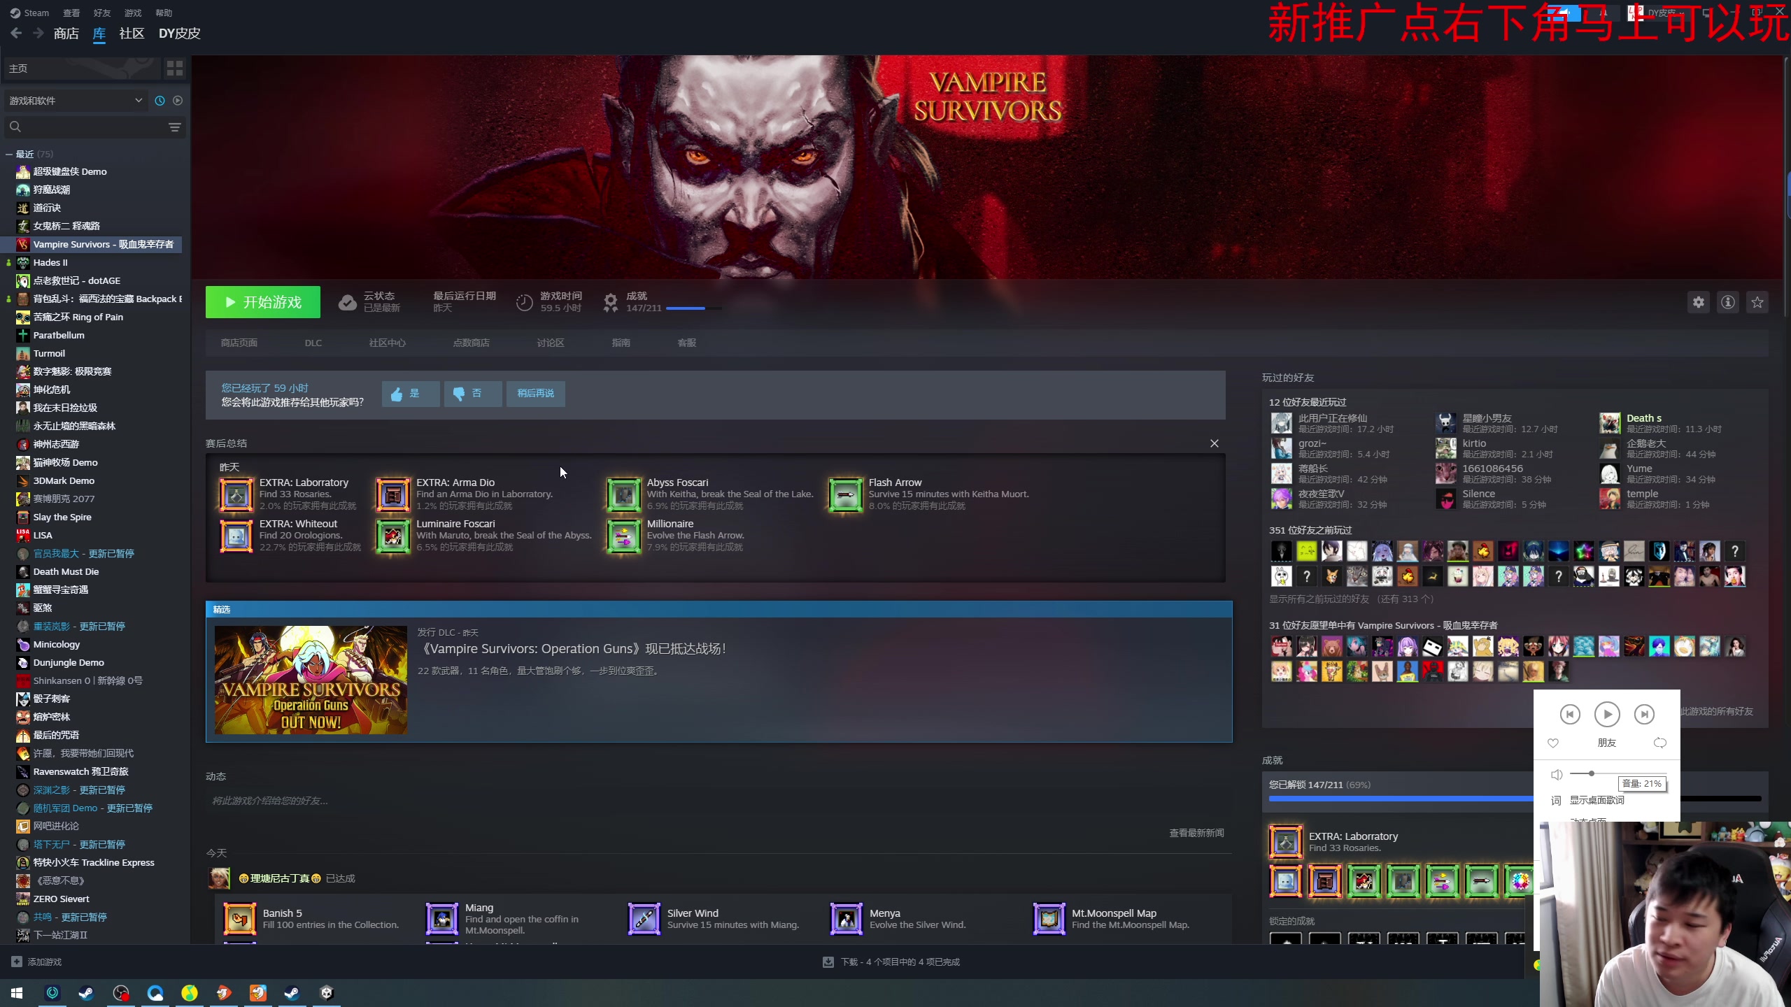Screen dimensions: 1791x1007
Task: Like current song heart icon
Action: point(1553,743)
